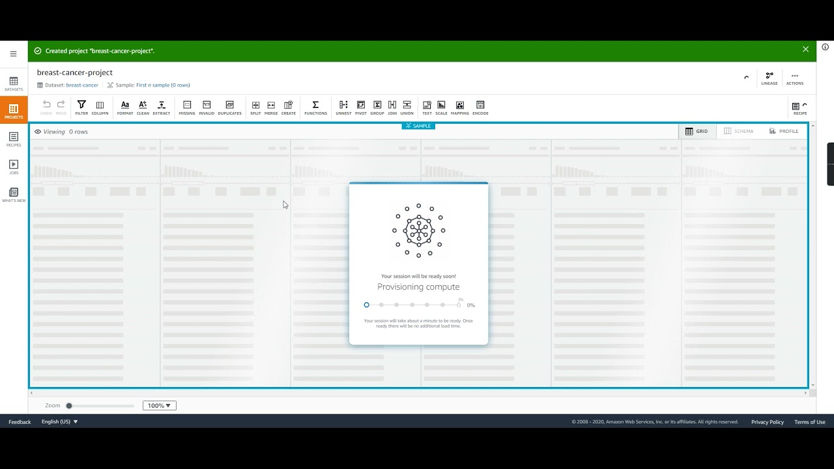The image size is (834, 469).
Task: Open Jobs in sidebar
Action: [x=14, y=167]
